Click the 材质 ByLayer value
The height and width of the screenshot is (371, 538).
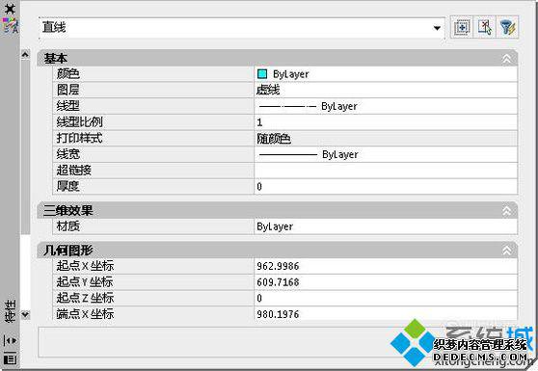pos(386,226)
